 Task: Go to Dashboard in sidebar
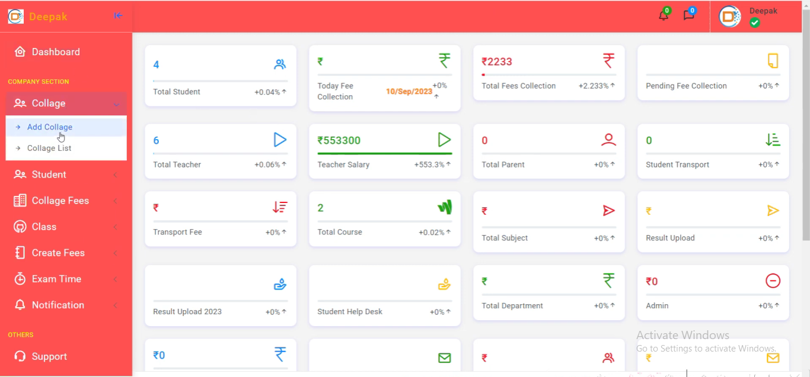(55, 52)
